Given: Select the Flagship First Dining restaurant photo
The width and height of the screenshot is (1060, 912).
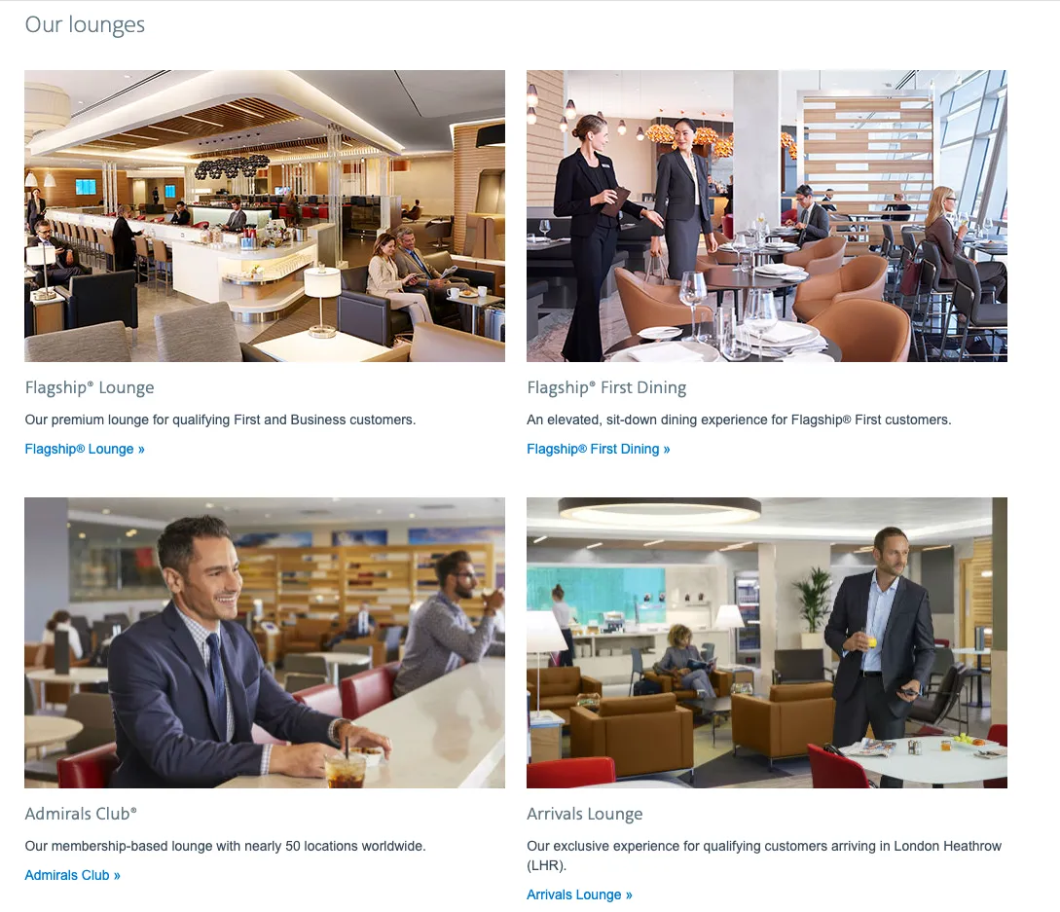Looking at the screenshot, I should coord(767,216).
